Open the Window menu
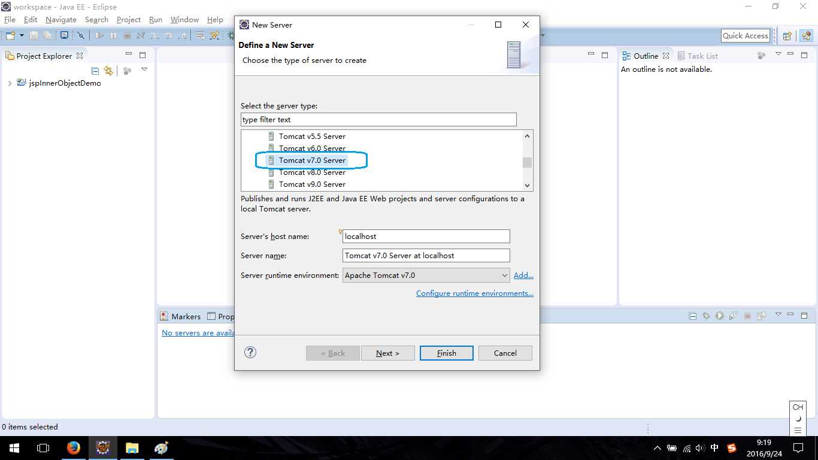818x460 pixels. pyautogui.click(x=184, y=20)
